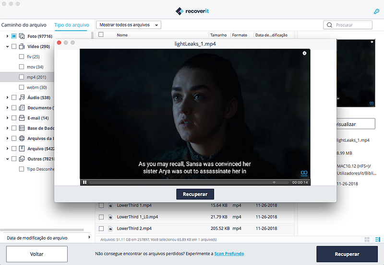Image resolution: width=384 pixels, height=265 pixels.
Task: Switch to thumbnail grid view
Action: tap(367, 239)
